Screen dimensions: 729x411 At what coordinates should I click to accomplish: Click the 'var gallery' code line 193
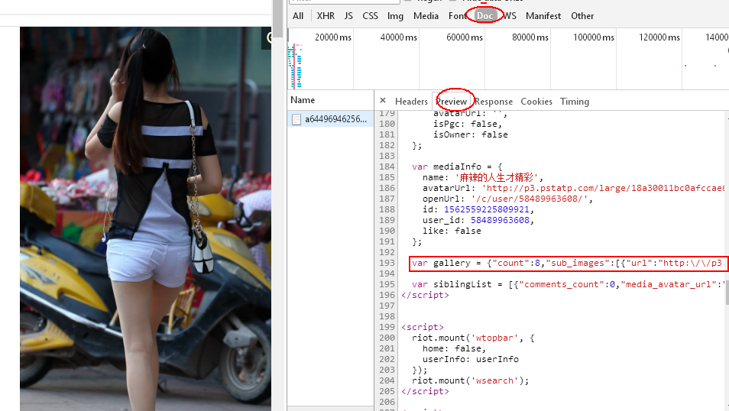[568, 263]
